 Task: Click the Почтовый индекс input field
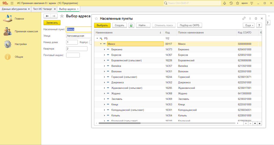tap(73, 55)
